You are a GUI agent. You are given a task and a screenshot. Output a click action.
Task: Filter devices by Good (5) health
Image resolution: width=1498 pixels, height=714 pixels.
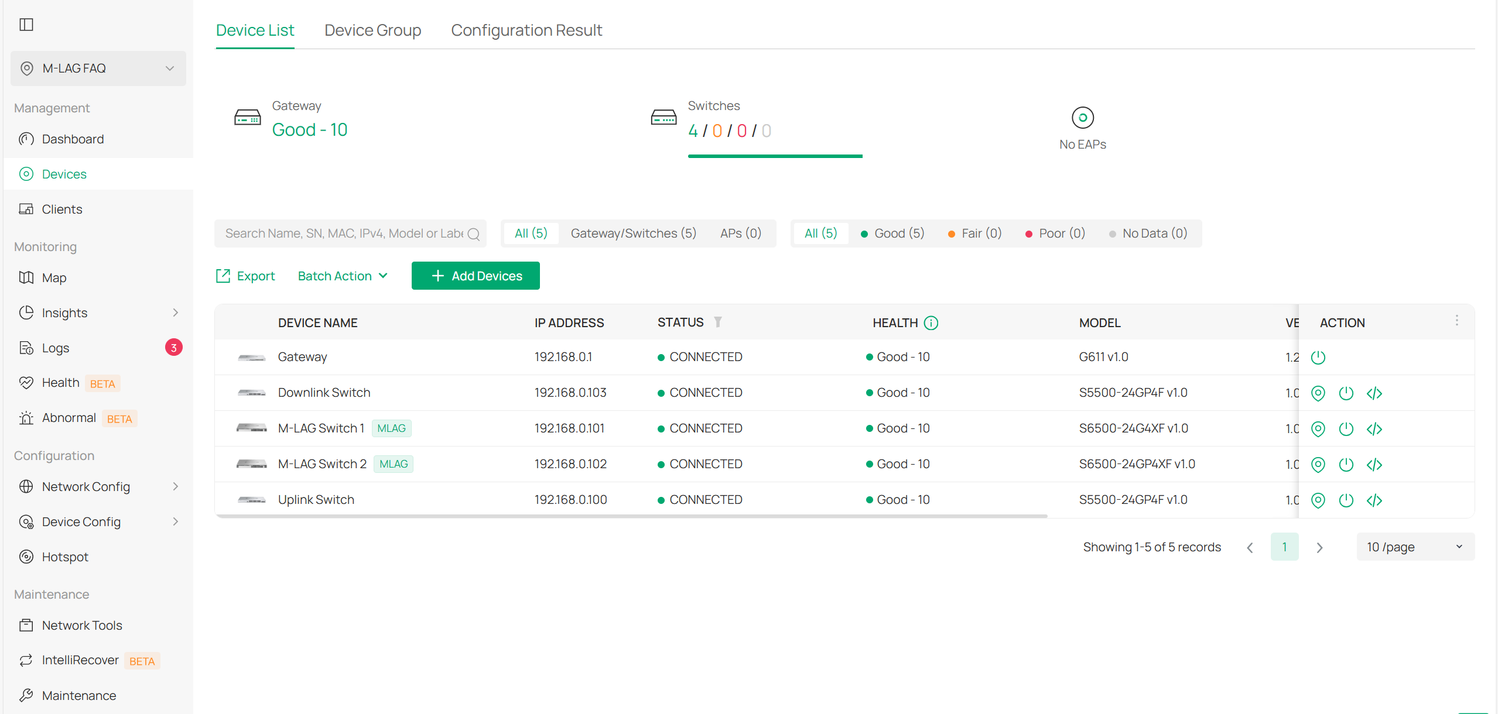pyautogui.click(x=892, y=234)
